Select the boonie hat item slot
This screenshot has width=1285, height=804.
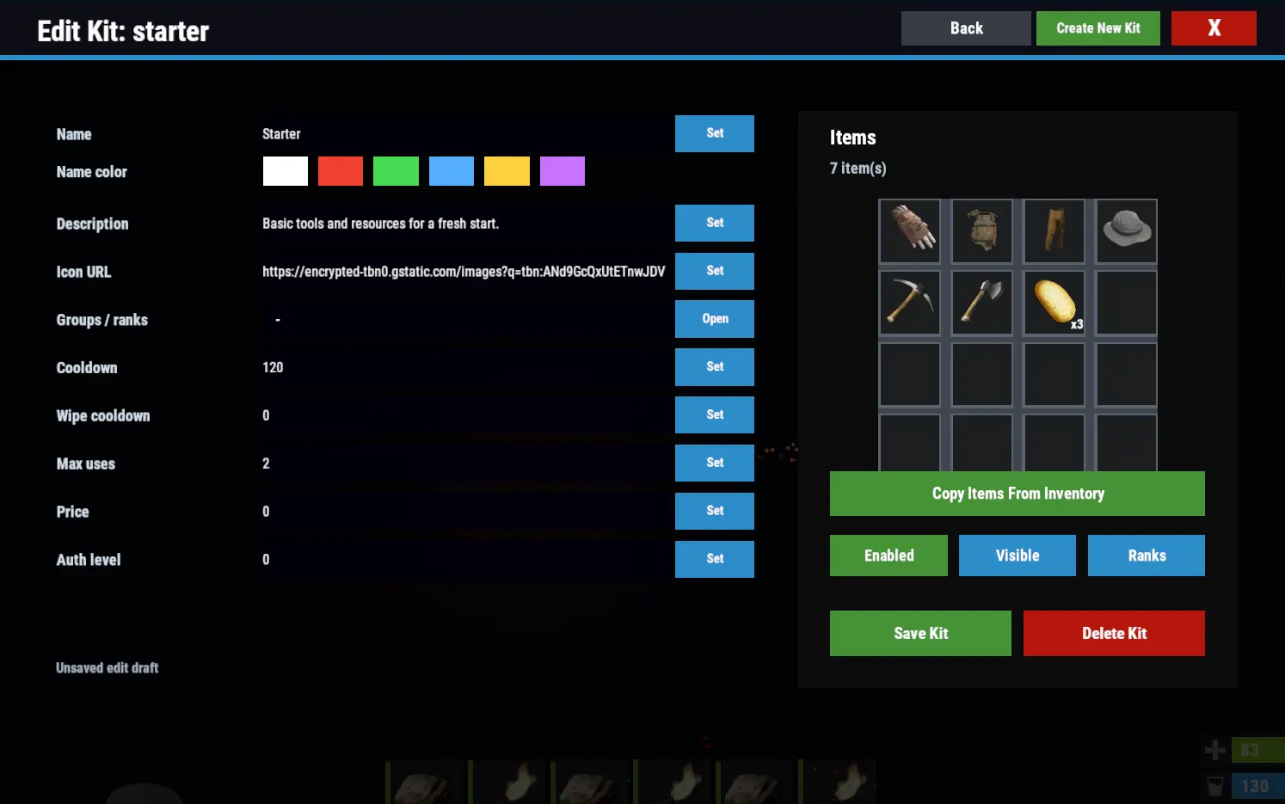[x=1127, y=231]
